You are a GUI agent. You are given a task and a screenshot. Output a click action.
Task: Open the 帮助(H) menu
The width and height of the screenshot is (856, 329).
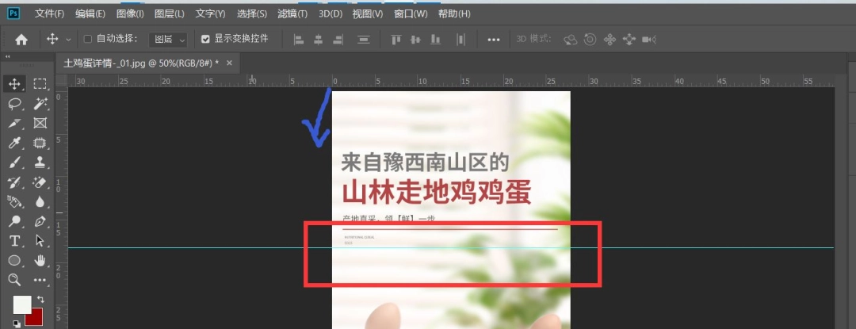point(454,13)
